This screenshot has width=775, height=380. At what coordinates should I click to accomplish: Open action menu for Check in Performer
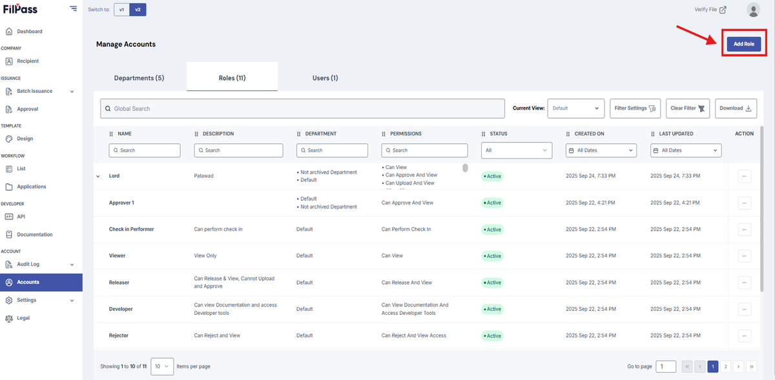744,229
